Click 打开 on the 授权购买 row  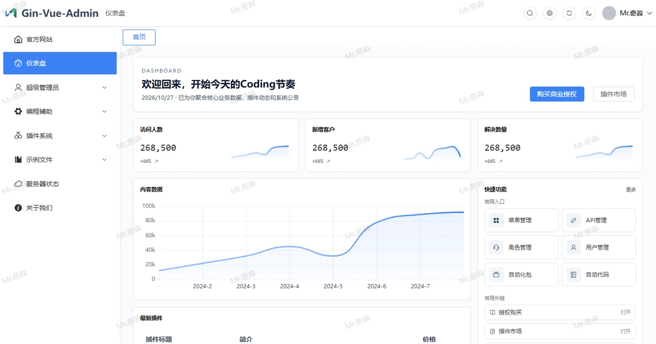pyautogui.click(x=625, y=312)
